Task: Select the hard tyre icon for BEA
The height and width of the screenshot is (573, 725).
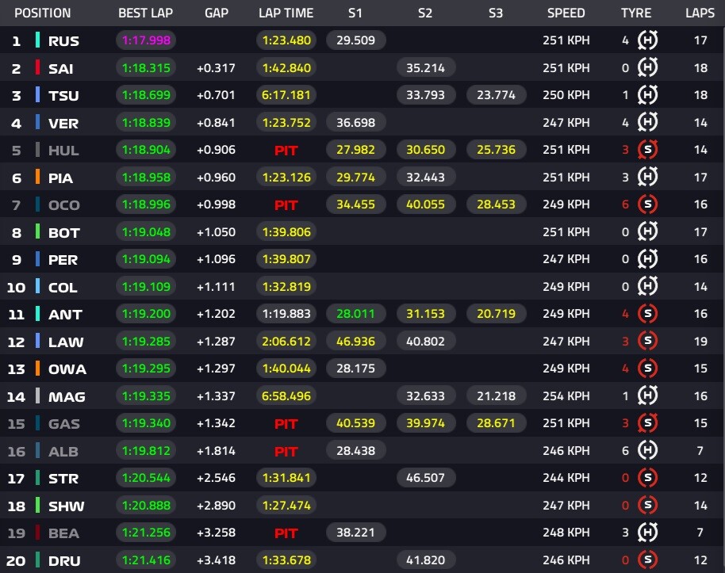Action: 647,533
